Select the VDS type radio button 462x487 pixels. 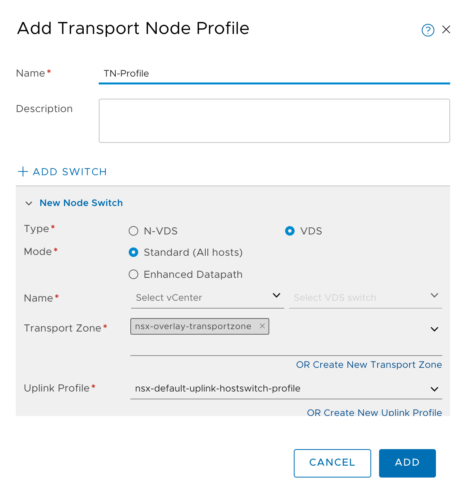tap(290, 231)
